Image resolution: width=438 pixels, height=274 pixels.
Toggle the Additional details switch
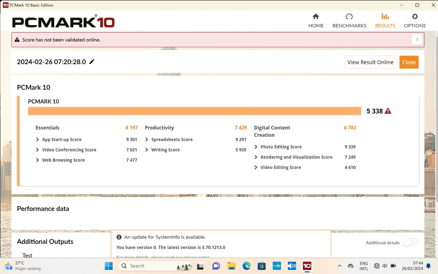tap(410, 242)
